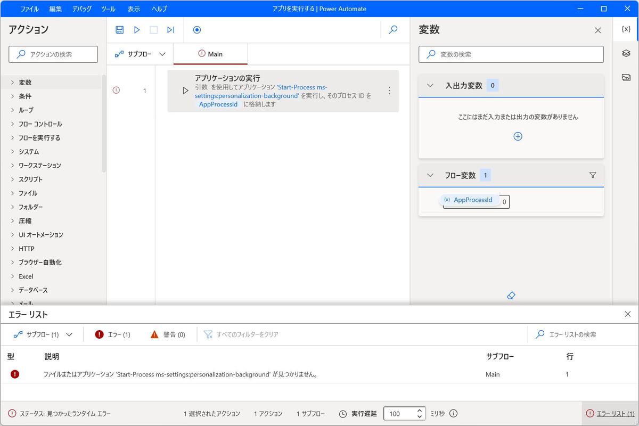Switch to the Main subflow tab
Image resolution: width=639 pixels, height=426 pixels.
[x=210, y=54]
